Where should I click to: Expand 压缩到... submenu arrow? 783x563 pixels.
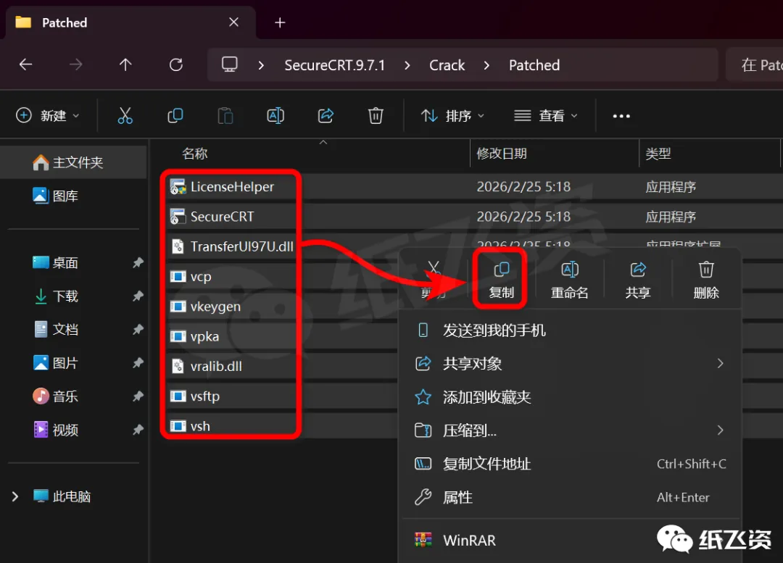pos(720,430)
